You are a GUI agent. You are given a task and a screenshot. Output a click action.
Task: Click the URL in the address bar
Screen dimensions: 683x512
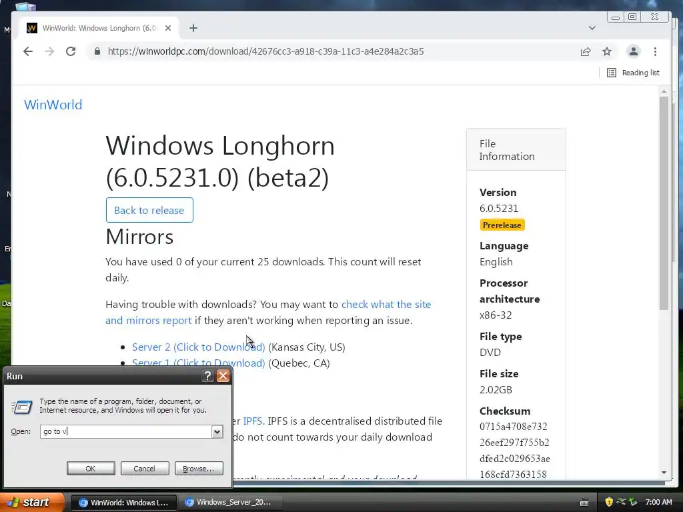pos(265,51)
